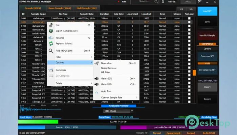Image resolution: width=237 pixels, height=135 pixels.
Task: Click the Normal status legend label
Action: point(157,133)
